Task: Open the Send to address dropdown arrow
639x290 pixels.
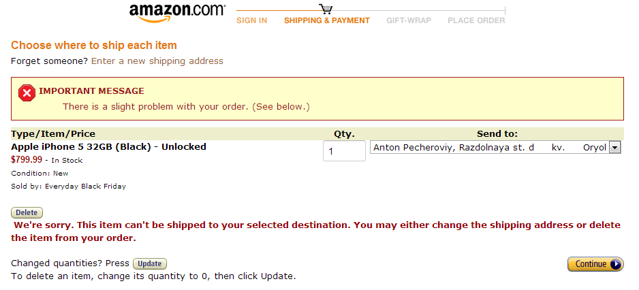Action: [614, 148]
